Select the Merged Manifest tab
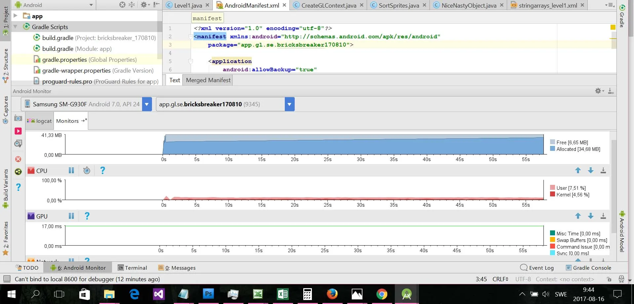Screen dimensions: 634x304 click(208, 80)
